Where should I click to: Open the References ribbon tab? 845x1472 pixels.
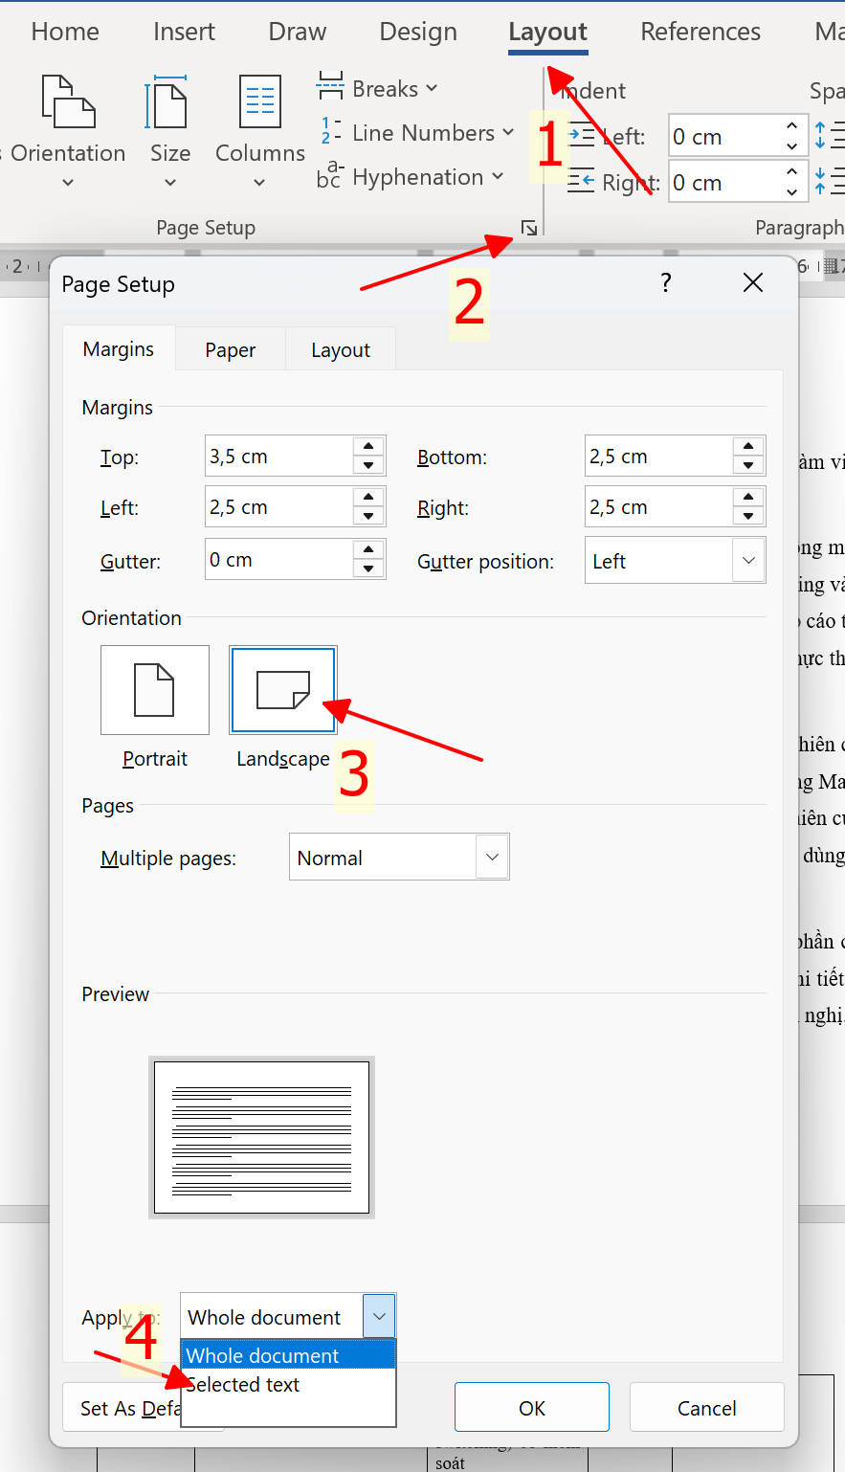point(700,32)
